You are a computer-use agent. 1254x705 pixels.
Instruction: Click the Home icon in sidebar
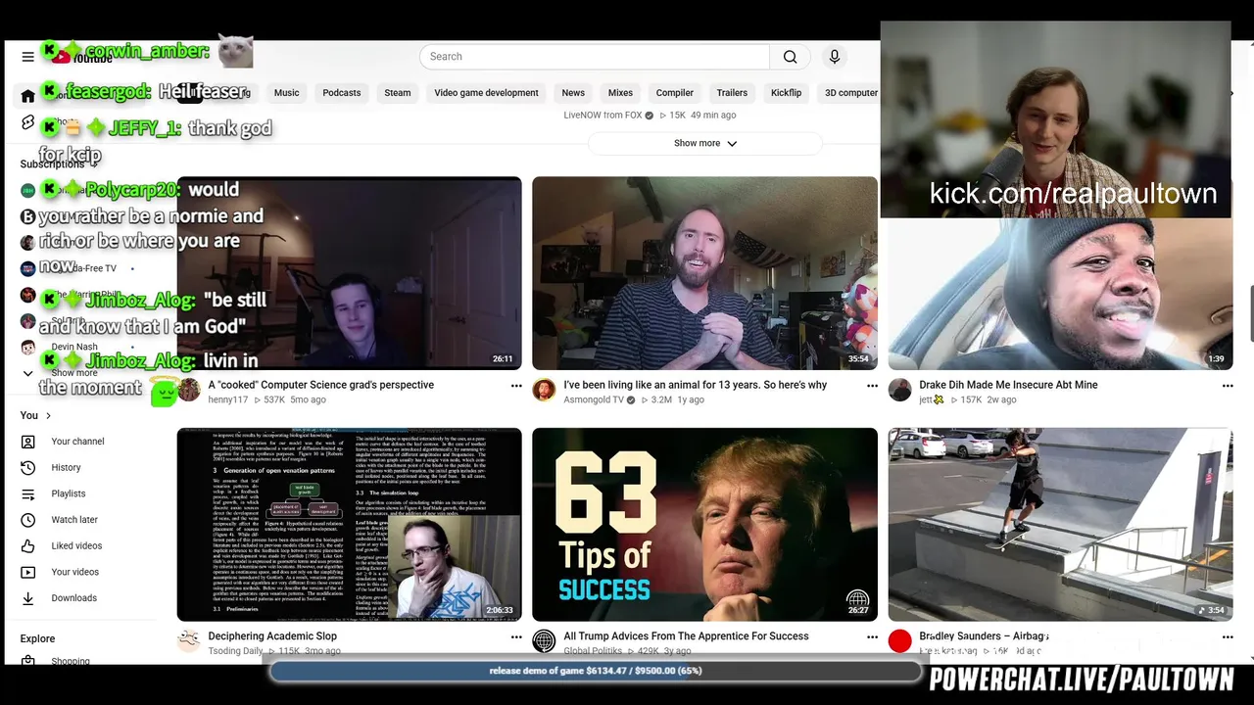point(27,96)
